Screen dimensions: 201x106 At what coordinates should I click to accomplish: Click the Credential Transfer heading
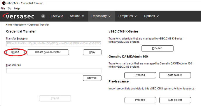pyautogui.click(x=21, y=31)
